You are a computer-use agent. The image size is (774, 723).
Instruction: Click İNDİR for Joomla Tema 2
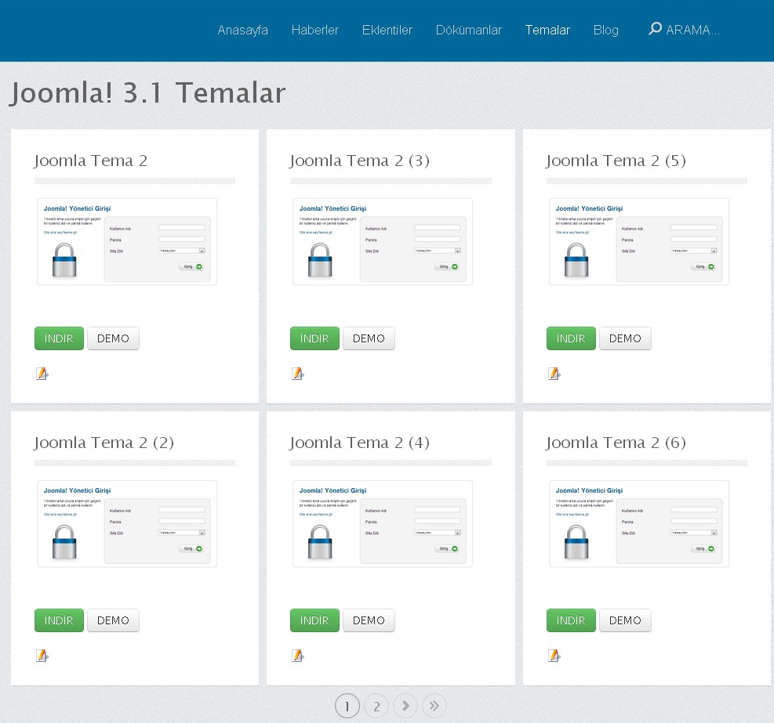click(60, 338)
